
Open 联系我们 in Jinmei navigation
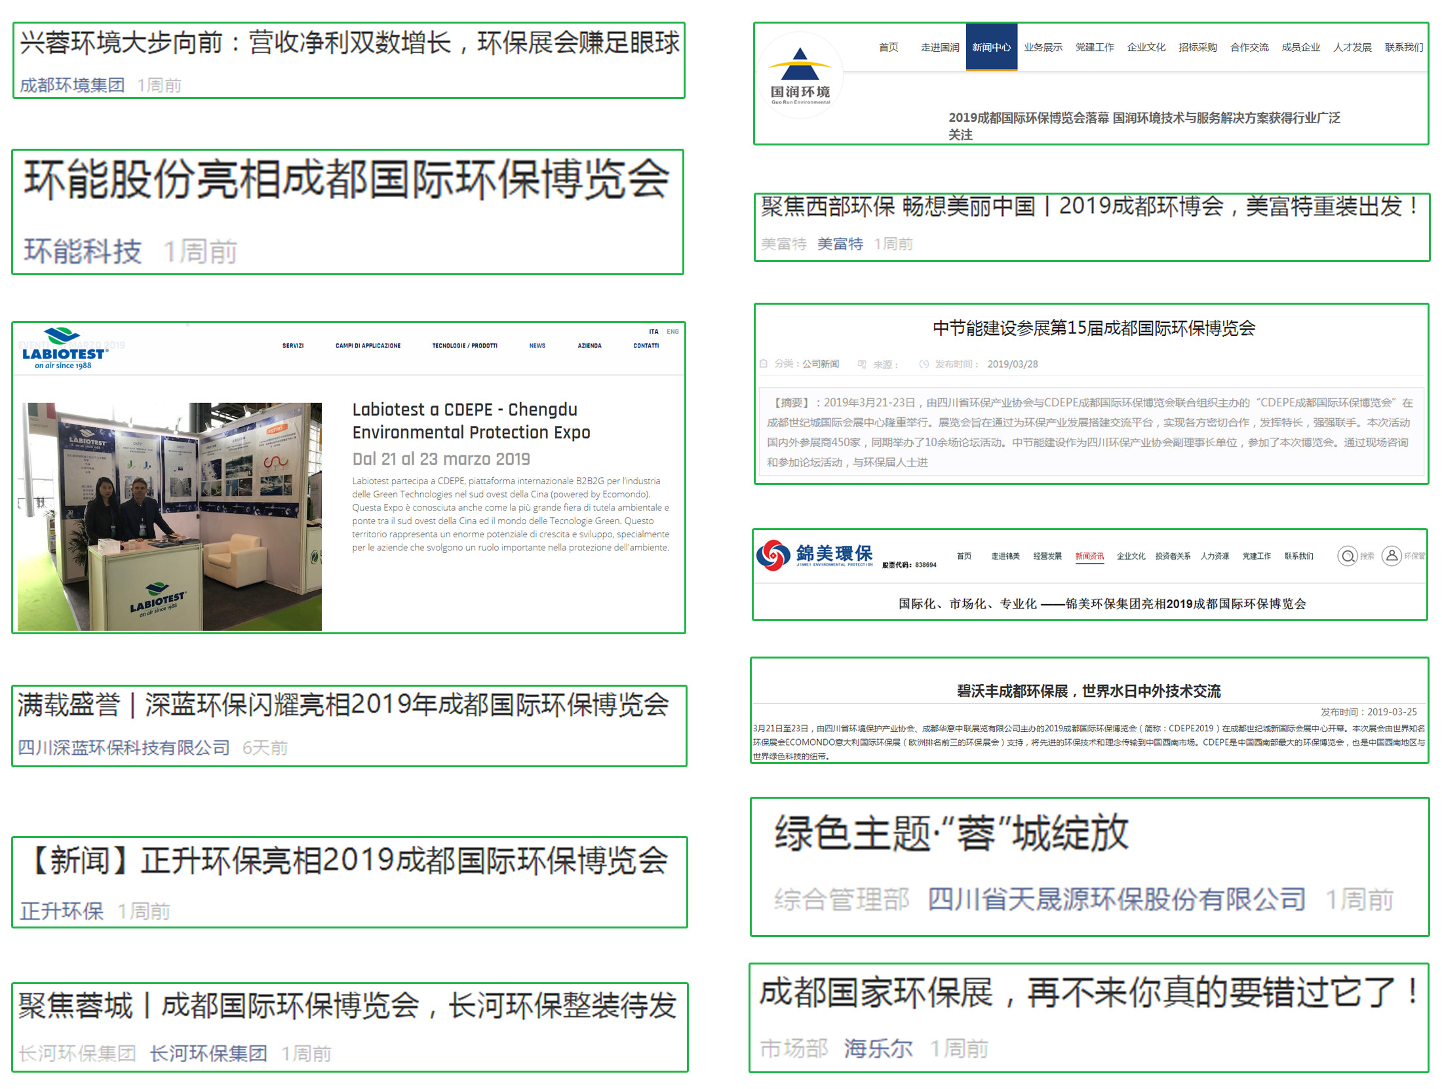click(x=1298, y=556)
